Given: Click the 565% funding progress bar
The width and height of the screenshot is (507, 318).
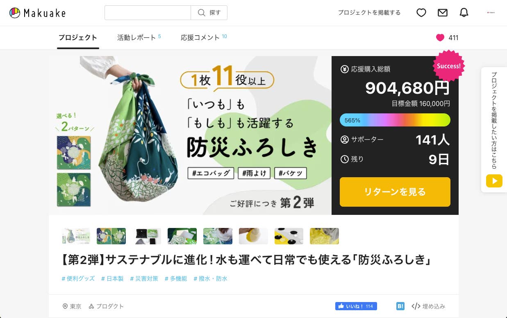Looking at the screenshot, I should click(x=395, y=120).
